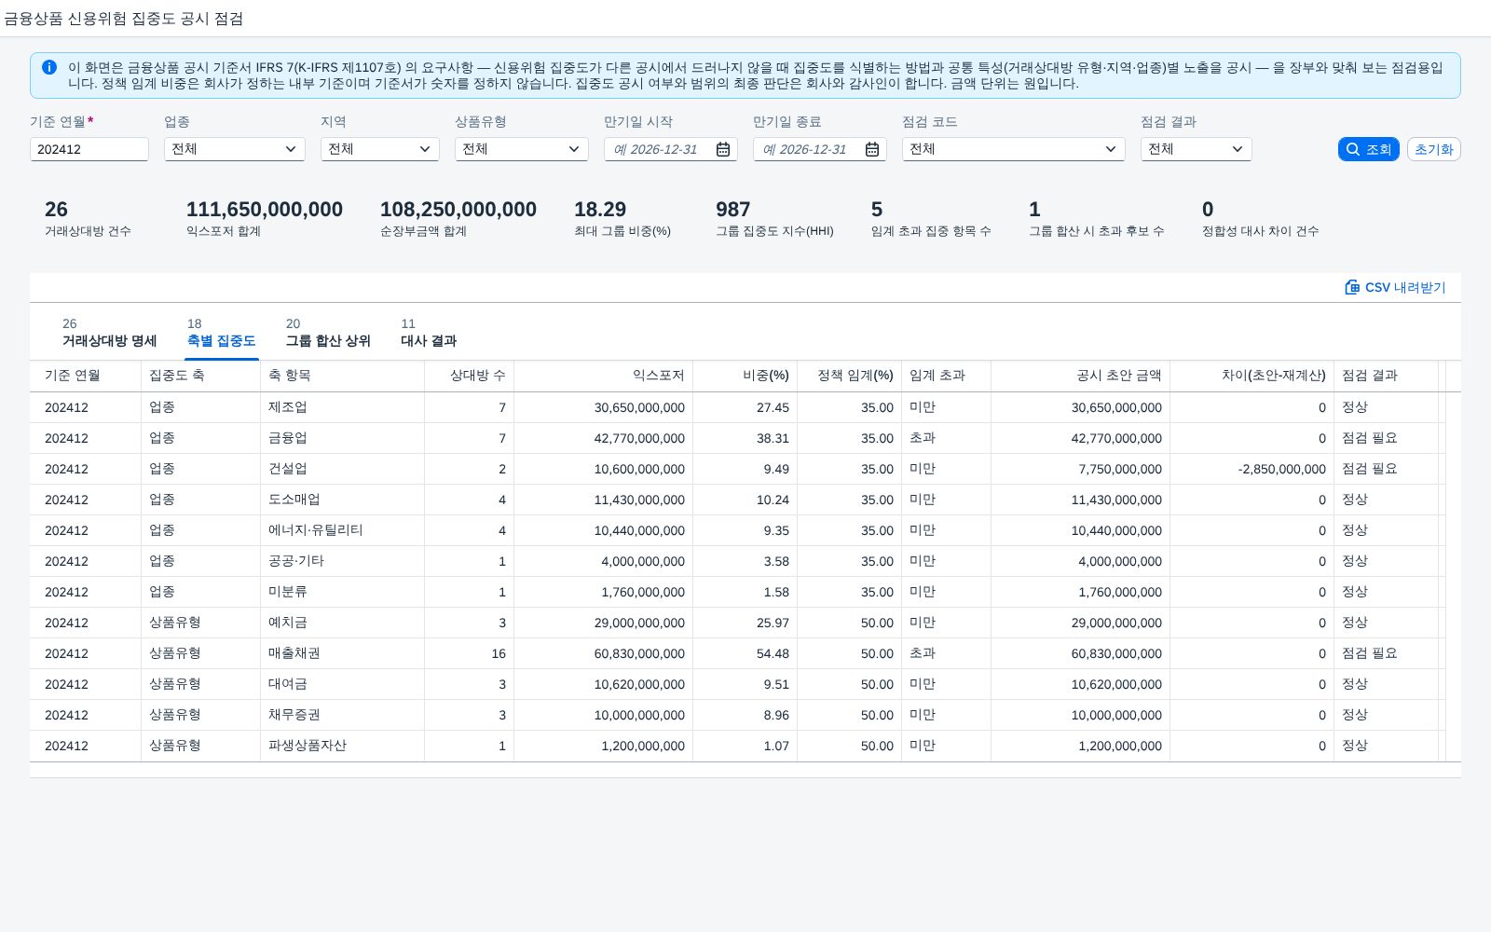Image resolution: width=1491 pixels, height=932 pixels.
Task: Open the 그룹 합산 상위 tab
Action: 328,333
